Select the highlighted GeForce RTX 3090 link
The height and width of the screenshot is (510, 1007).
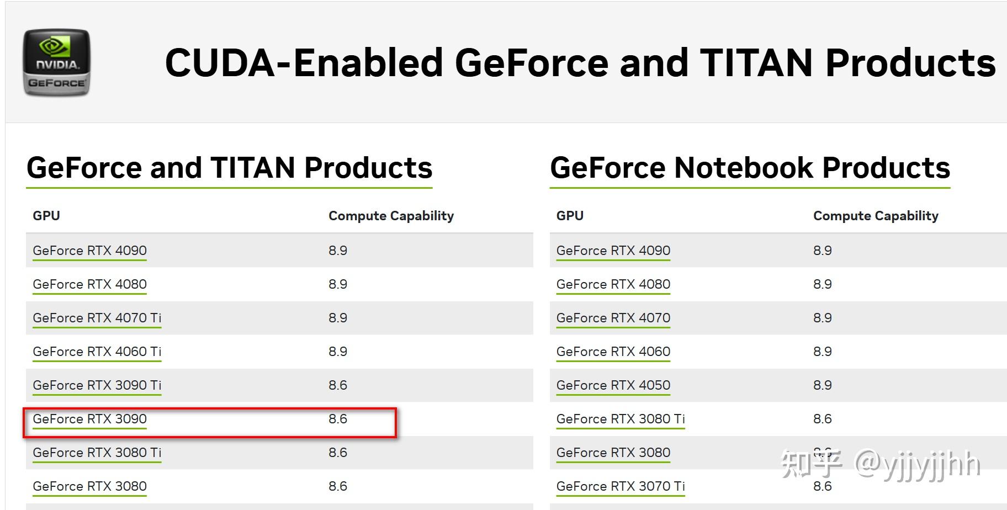pyautogui.click(x=89, y=419)
